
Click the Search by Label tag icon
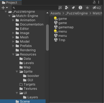73,8
